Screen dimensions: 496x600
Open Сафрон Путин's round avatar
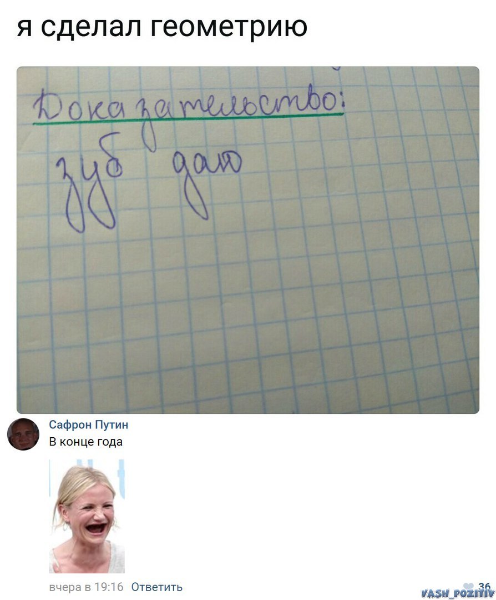(x=23, y=434)
